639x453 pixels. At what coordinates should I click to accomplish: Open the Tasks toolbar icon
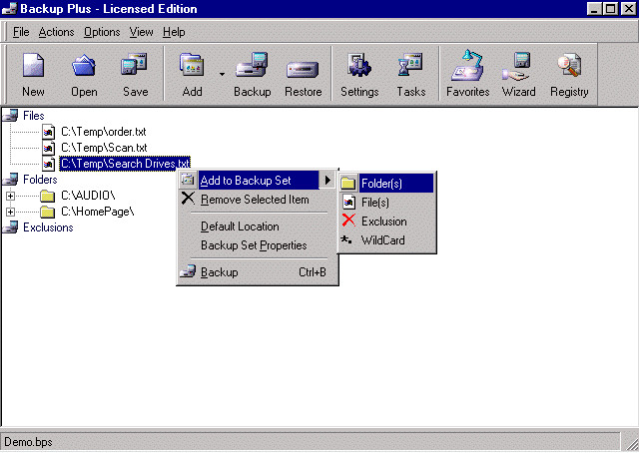tap(410, 74)
